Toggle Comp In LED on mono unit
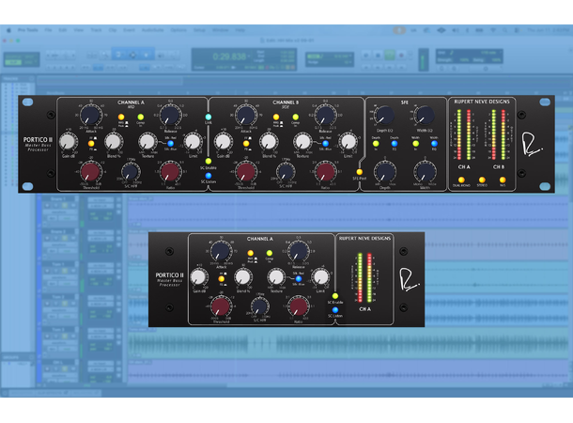Image resolution: width=573 pixels, height=423 pixels. [270, 253]
